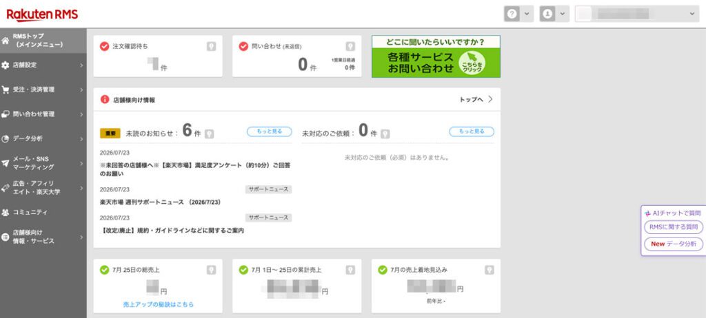This screenshot has height=318, width=706.
Task: Expand the 問い合わせ管理 submenu chevron
Action: 81,114
